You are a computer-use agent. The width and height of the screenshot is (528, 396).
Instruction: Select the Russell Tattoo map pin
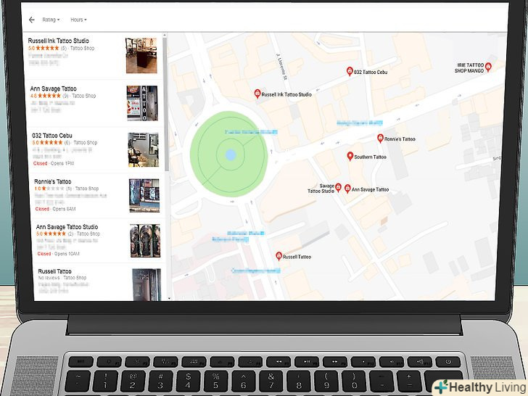pyautogui.click(x=279, y=256)
